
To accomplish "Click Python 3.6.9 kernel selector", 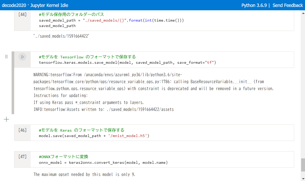I will 254,5.
